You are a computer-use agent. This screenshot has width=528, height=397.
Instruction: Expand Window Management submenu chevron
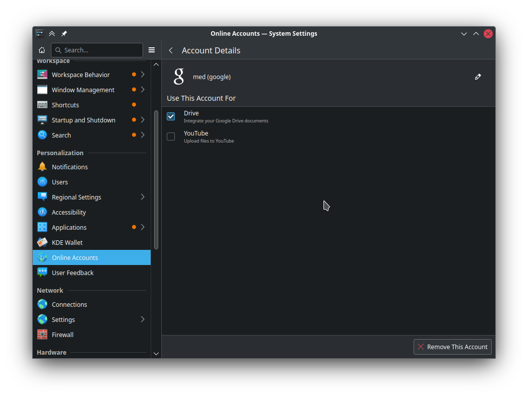pos(143,90)
